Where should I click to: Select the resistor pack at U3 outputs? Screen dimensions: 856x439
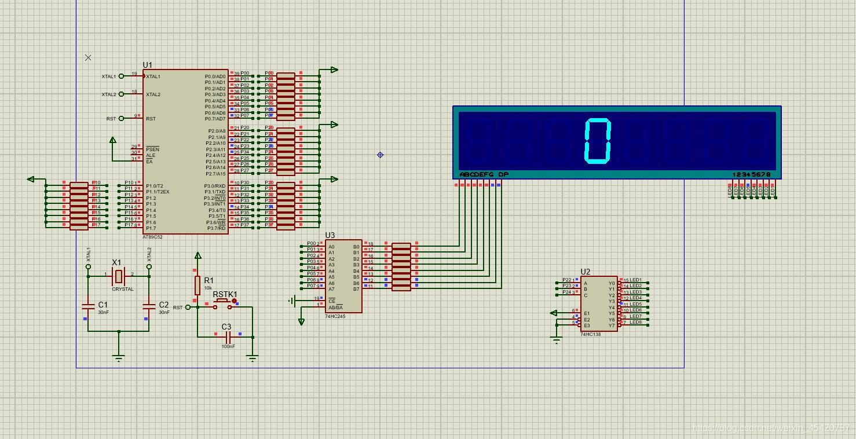tap(401, 266)
